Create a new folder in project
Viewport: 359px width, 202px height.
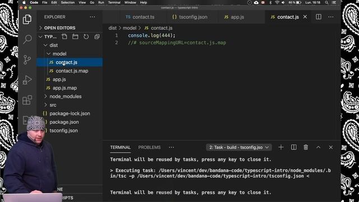pyautogui.click(x=75, y=36)
